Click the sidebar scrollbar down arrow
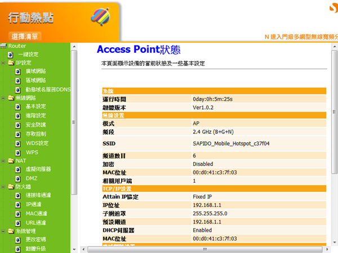 coord(74,250)
